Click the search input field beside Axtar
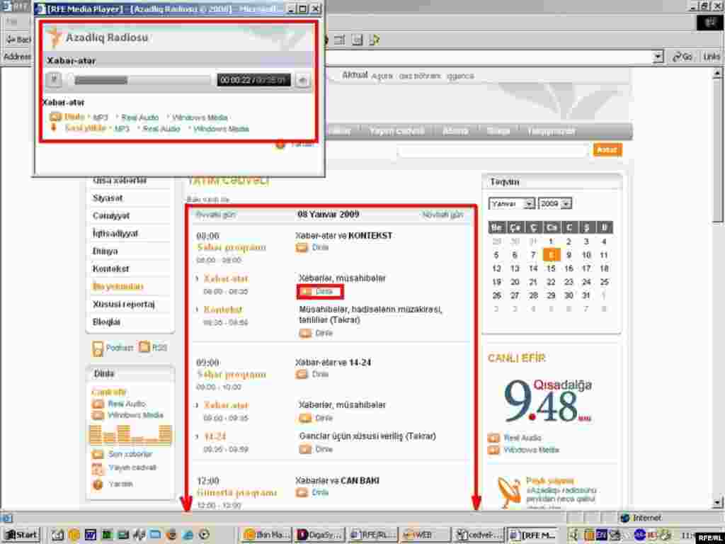The image size is (725, 544). [492, 151]
